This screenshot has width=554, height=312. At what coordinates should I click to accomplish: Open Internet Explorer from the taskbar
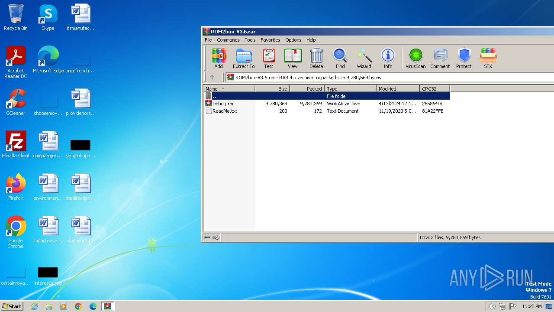tap(34, 306)
